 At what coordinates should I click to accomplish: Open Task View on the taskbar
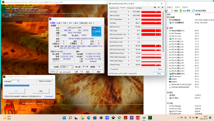77,118
